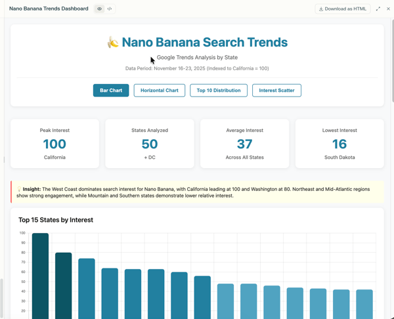Switch to code view icon
This screenshot has width=394, height=319.
tap(110, 9)
